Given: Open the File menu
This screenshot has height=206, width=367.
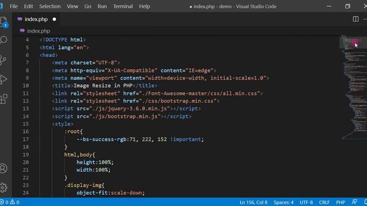Looking at the screenshot, I should pos(14,6).
